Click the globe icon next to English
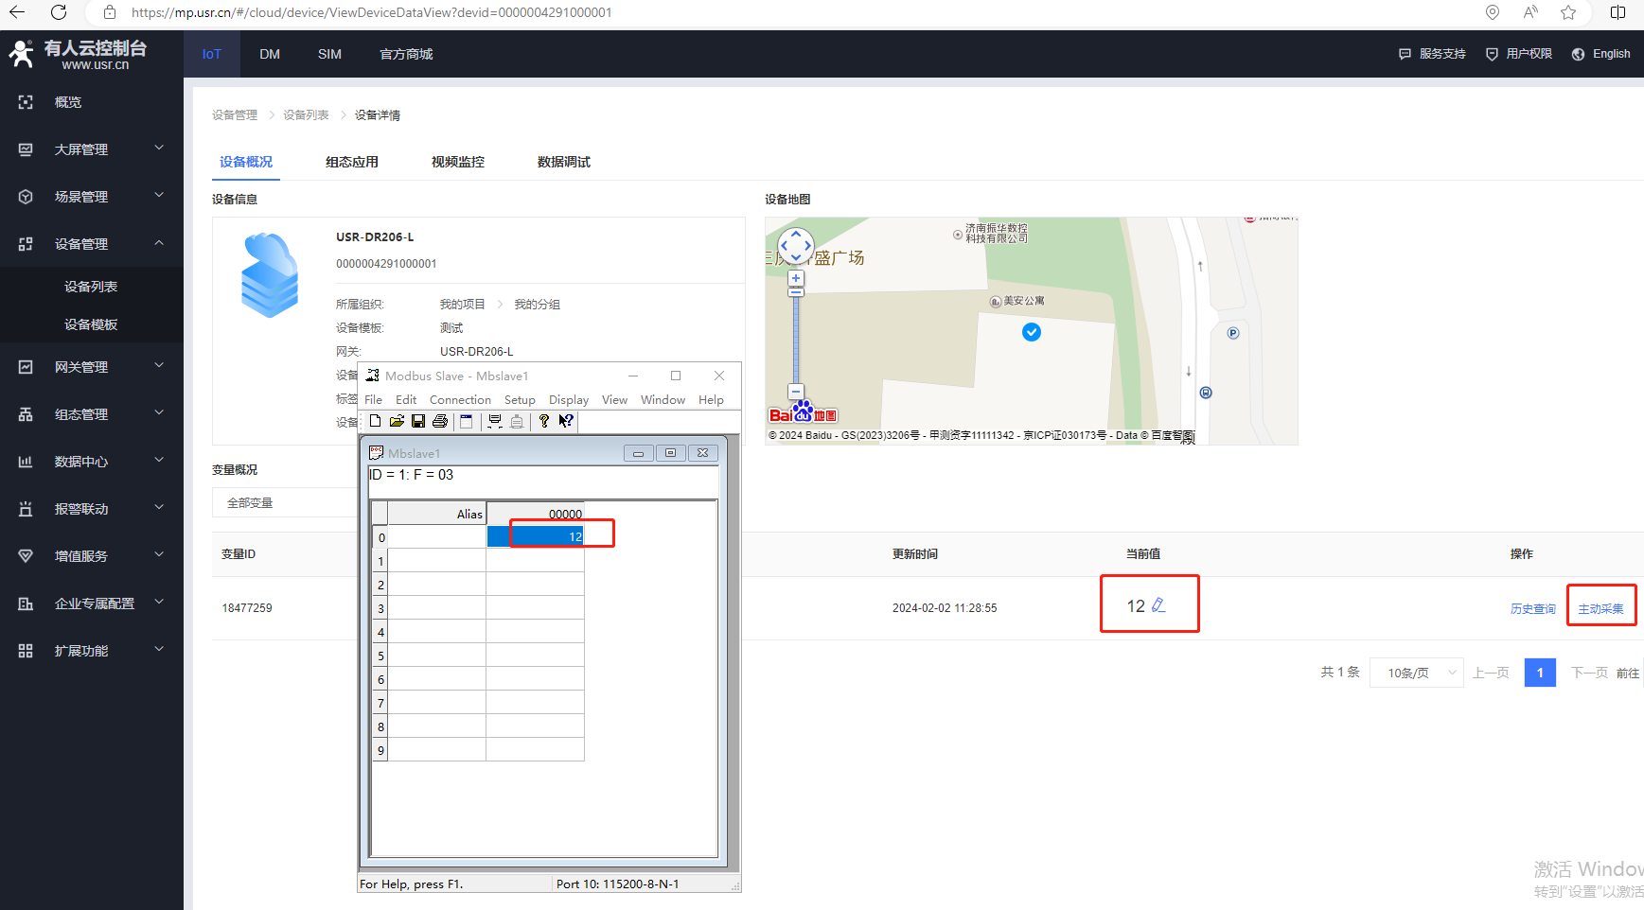The image size is (1644, 910). [1579, 54]
